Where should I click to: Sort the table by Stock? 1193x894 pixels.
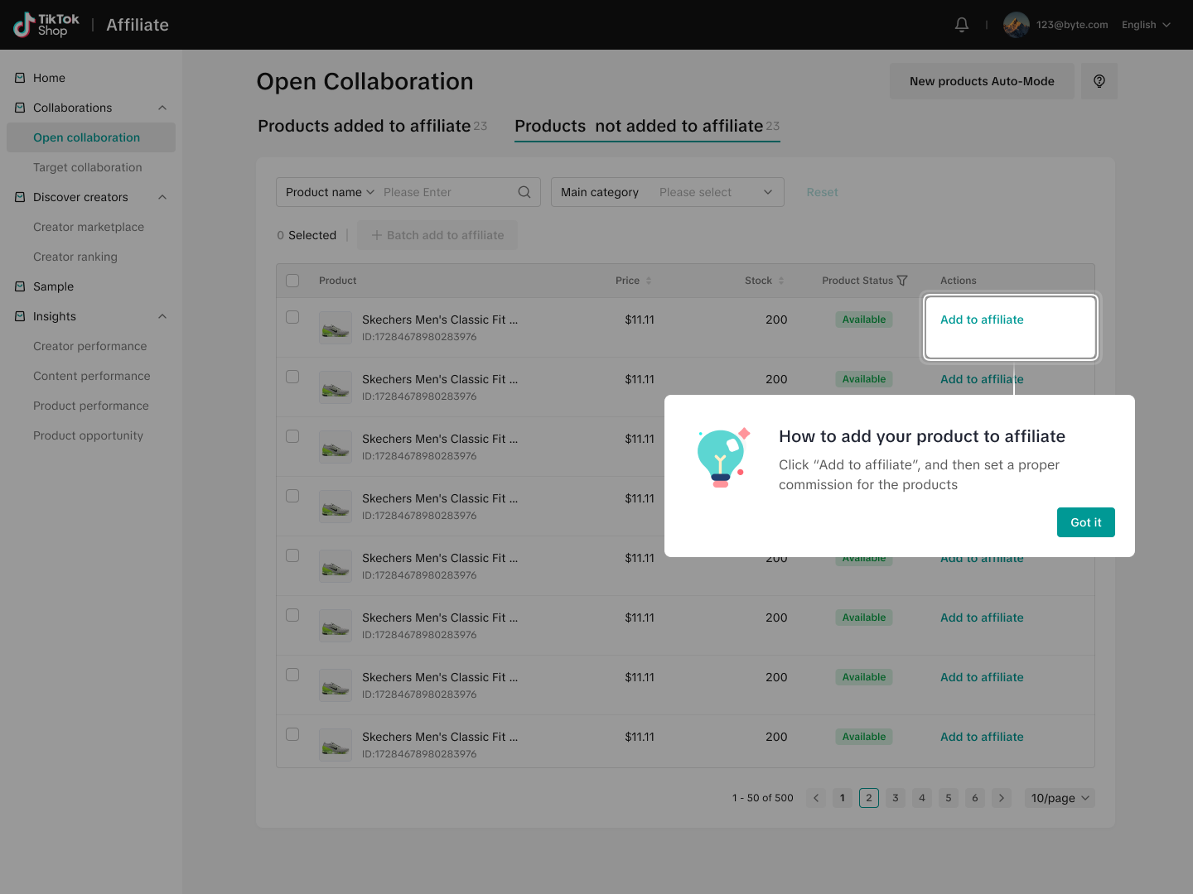[781, 281]
